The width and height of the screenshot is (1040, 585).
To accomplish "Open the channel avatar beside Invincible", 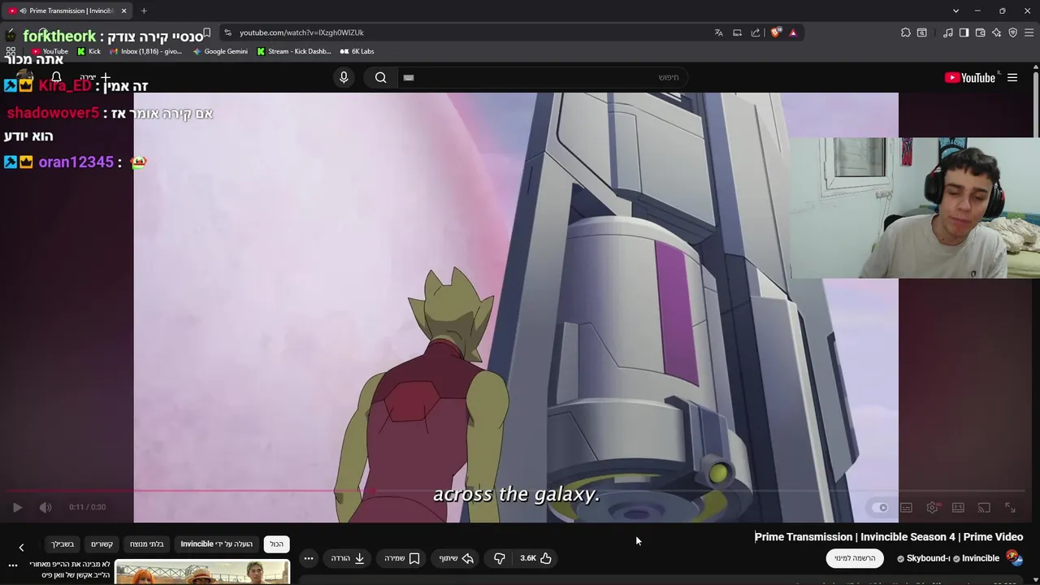I will click(1013, 557).
